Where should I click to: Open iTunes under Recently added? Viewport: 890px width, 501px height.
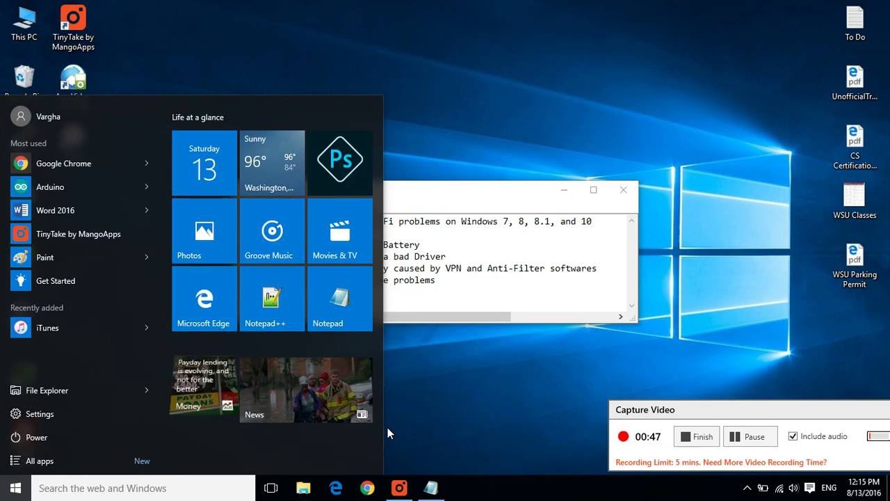80,328
